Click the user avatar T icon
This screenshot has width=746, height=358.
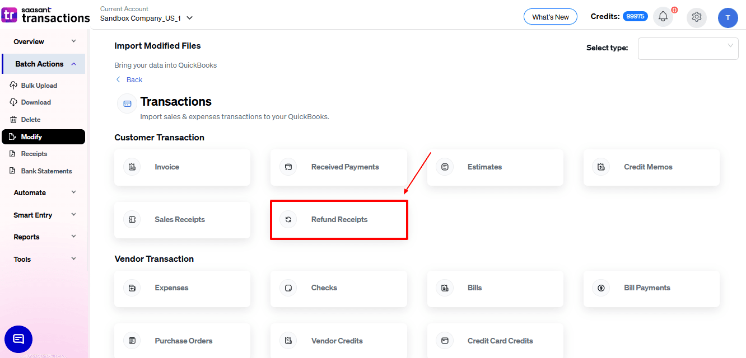tap(728, 17)
